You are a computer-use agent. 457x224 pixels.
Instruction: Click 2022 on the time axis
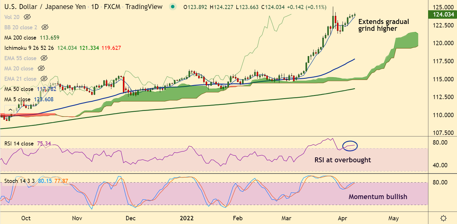click(187, 218)
